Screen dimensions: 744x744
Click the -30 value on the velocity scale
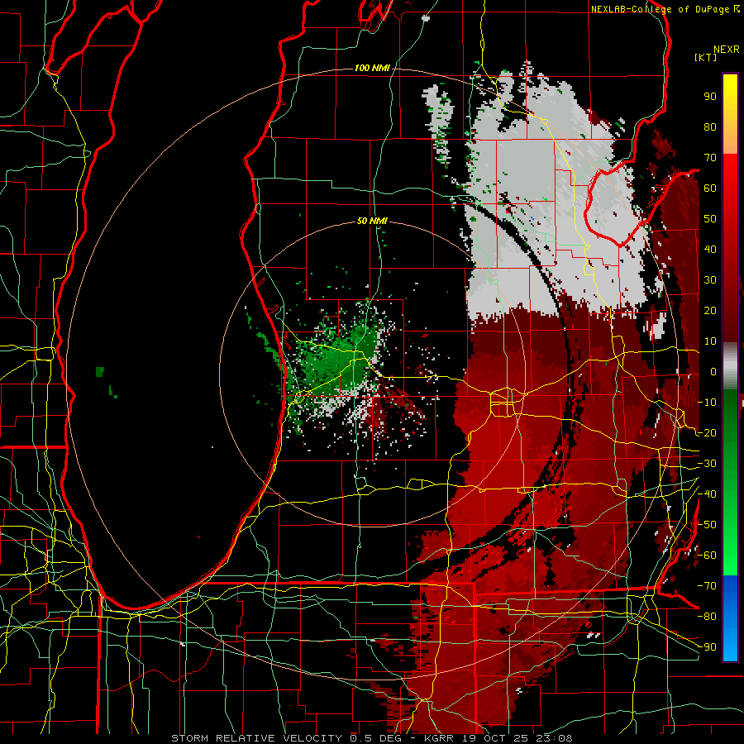(707, 463)
